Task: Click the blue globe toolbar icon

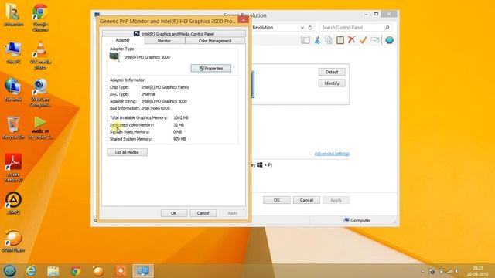Action: (389, 40)
